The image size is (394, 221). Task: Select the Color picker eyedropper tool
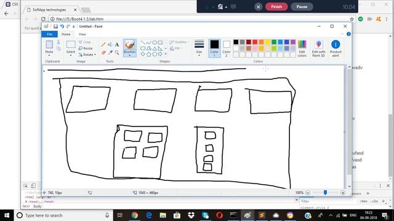coord(110,52)
